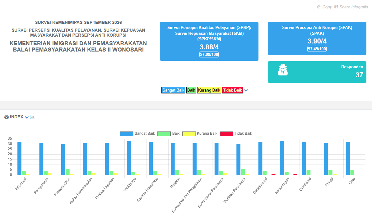Click the 3.88/4 score value

click(209, 47)
